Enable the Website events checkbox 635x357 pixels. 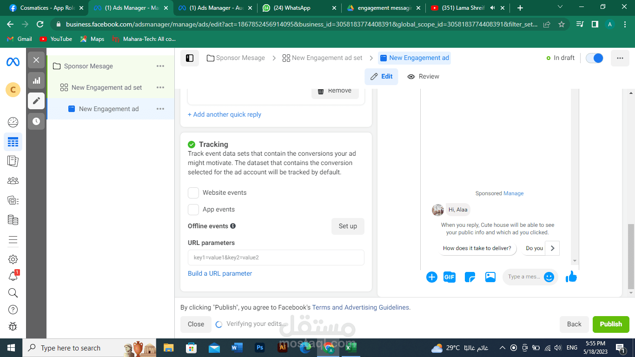[x=193, y=193]
